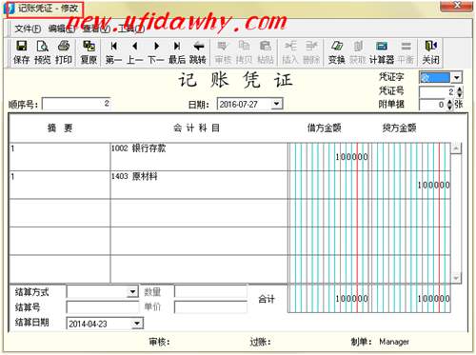Viewport: 476px width, 355px height.
Task: Jump to last voucher 最后
Action: tap(177, 52)
